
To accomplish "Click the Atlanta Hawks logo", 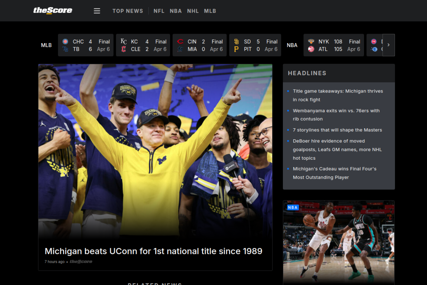I will click(311, 49).
